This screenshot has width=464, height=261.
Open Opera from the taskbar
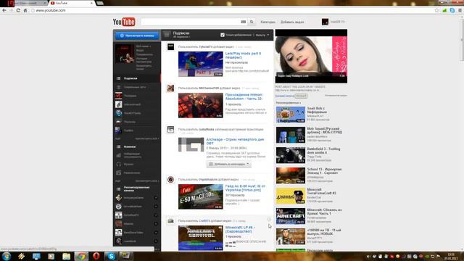click(96, 256)
